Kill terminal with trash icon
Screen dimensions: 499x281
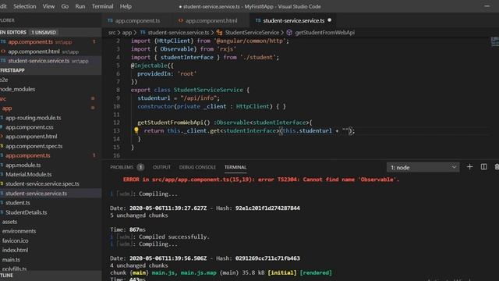(497, 167)
